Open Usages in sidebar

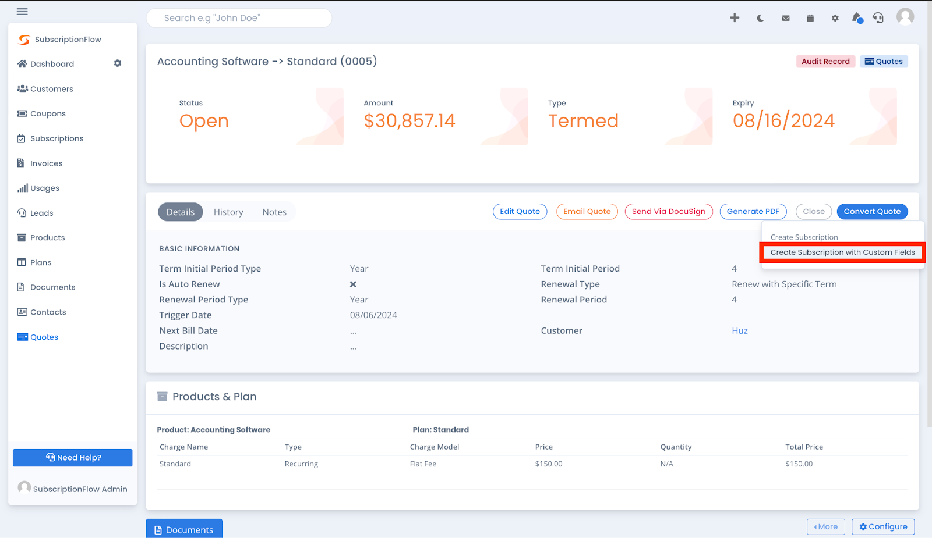(x=38, y=188)
